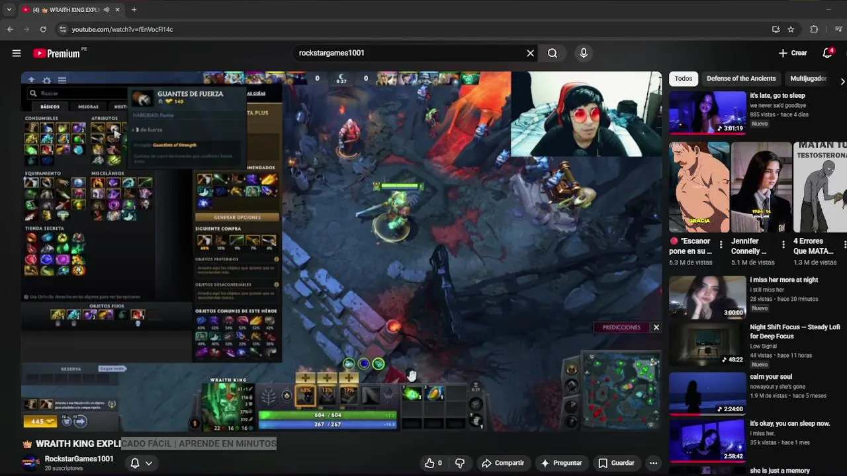Image resolution: width=847 pixels, height=476 pixels.
Task: Open the RockstarGames1001 channel name link
Action: (79, 459)
